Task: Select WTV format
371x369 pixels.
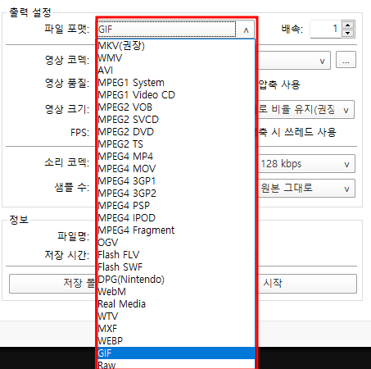Action: pos(176,317)
